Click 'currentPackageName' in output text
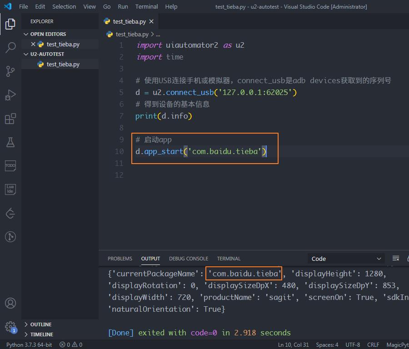The height and width of the screenshot is (349, 409). [155, 274]
